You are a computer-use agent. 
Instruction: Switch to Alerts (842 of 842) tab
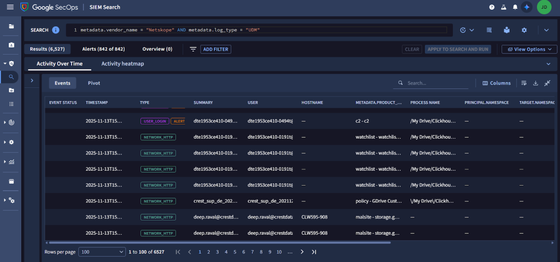(x=103, y=49)
